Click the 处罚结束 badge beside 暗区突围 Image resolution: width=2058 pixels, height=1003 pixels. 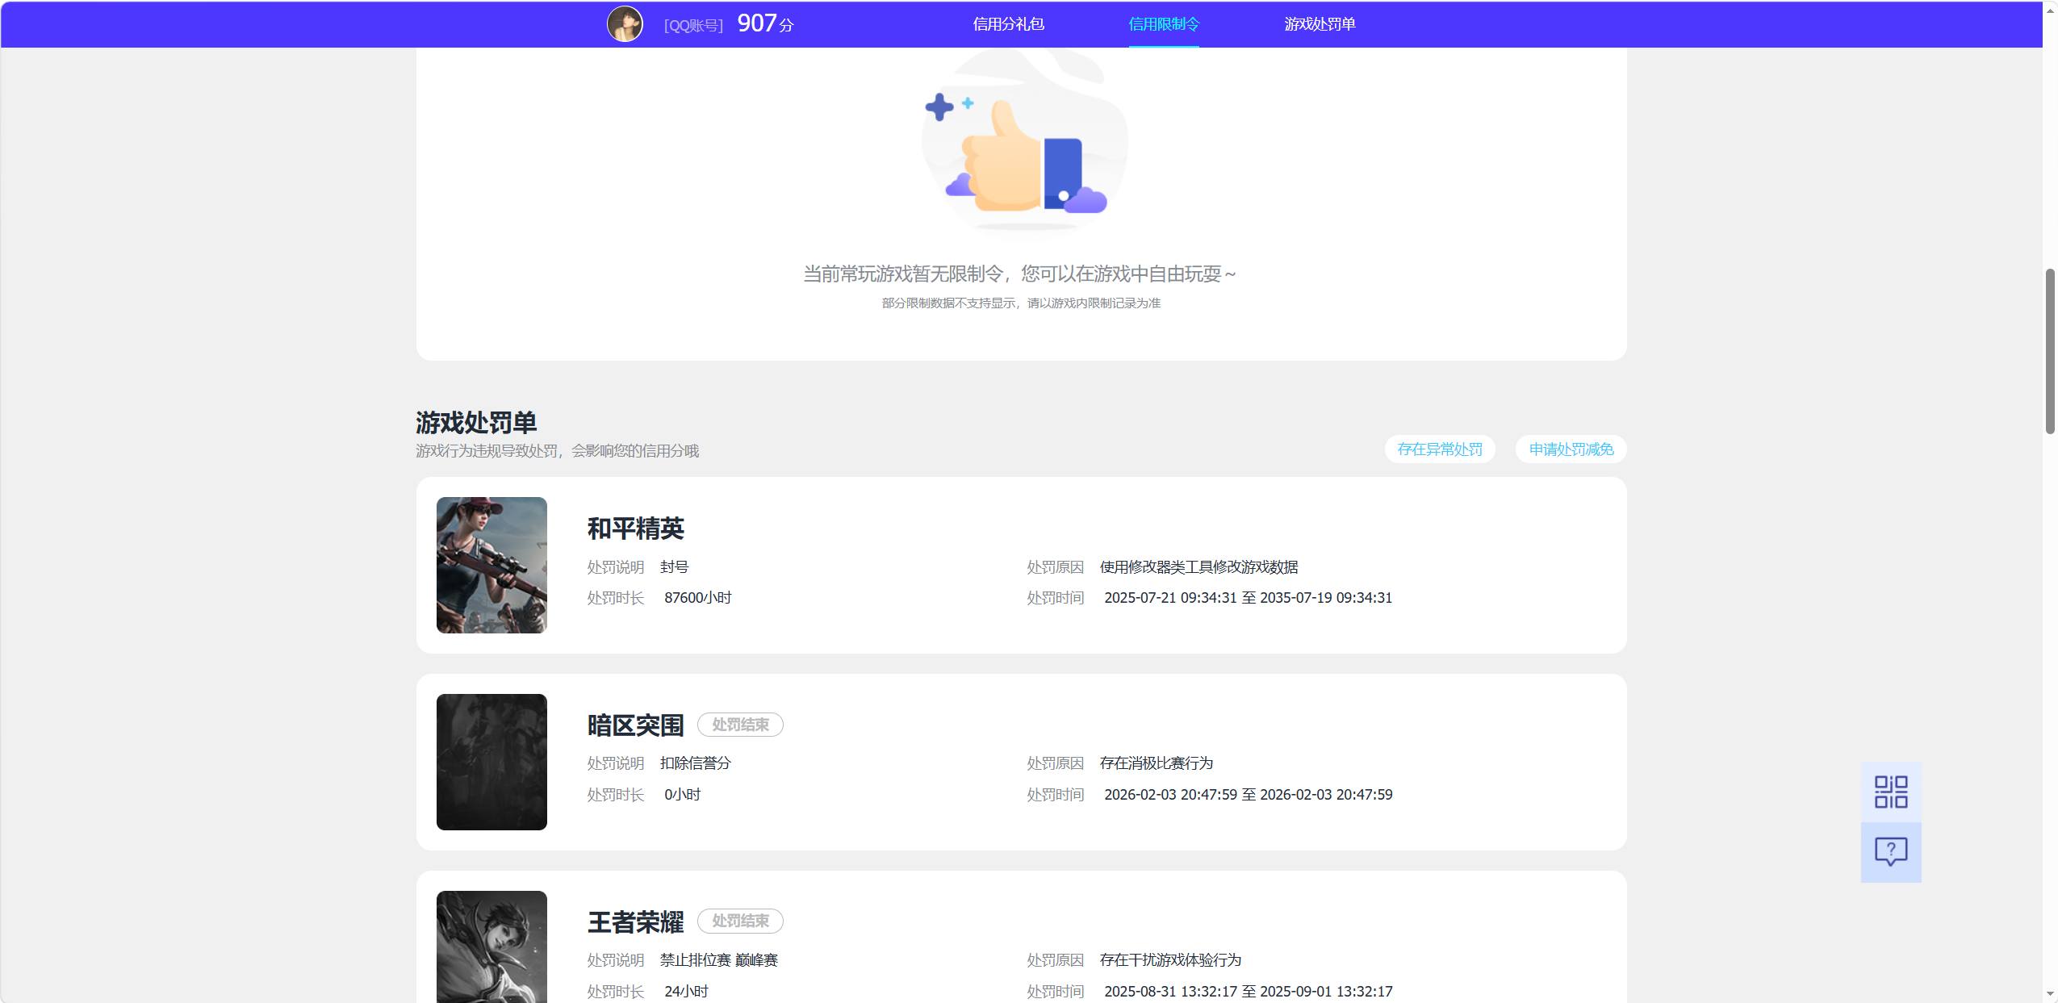point(740,725)
